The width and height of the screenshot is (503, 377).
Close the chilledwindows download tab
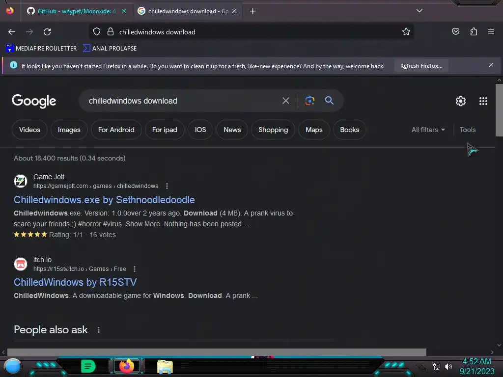click(x=234, y=11)
